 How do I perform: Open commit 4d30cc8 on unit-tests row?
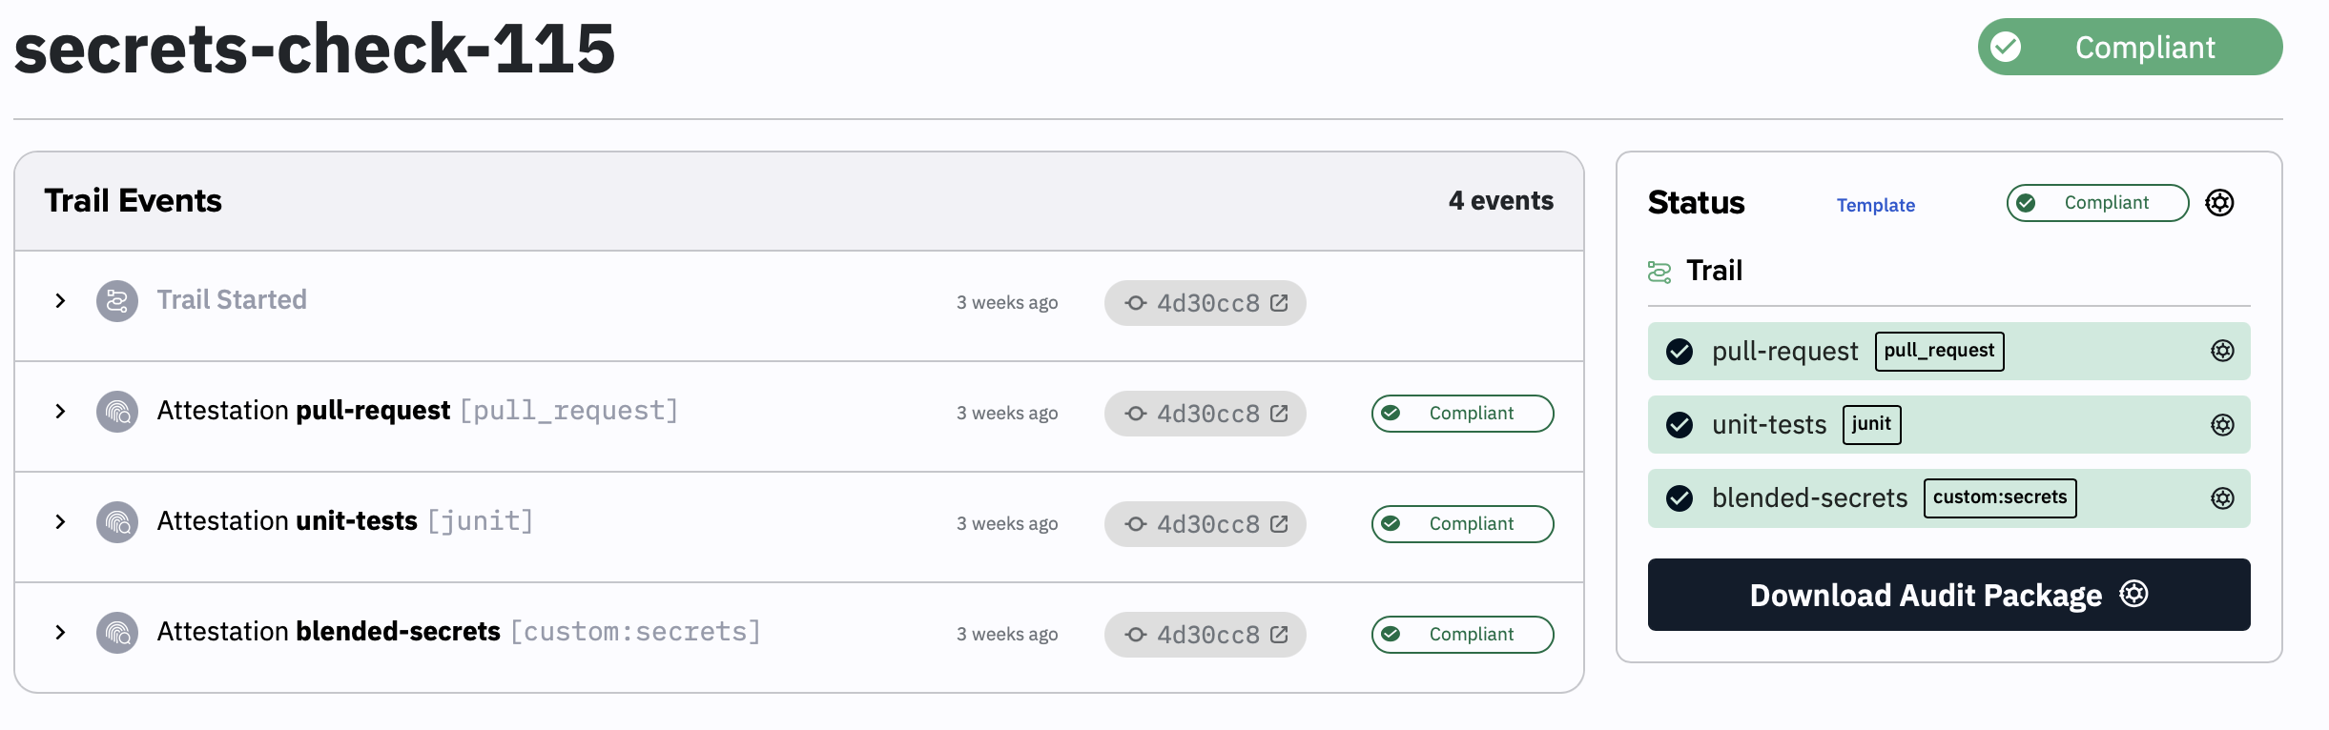pos(1206,524)
